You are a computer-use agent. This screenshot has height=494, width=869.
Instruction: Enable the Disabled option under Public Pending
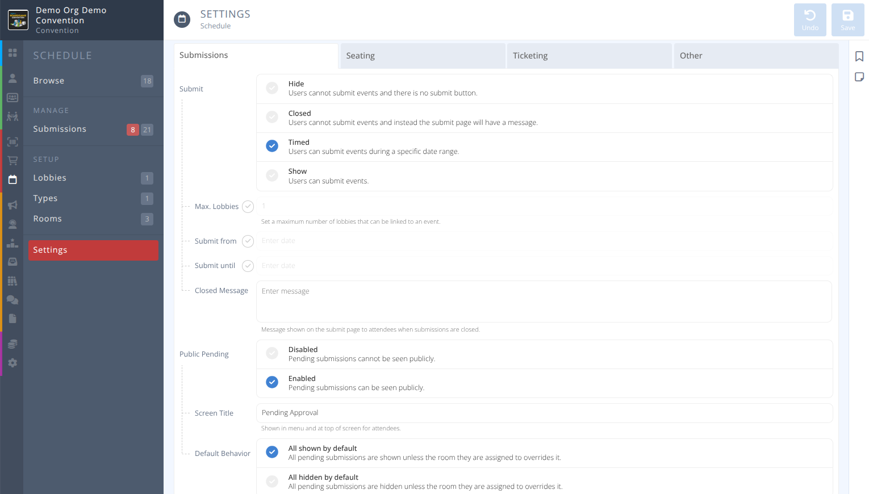272,353
